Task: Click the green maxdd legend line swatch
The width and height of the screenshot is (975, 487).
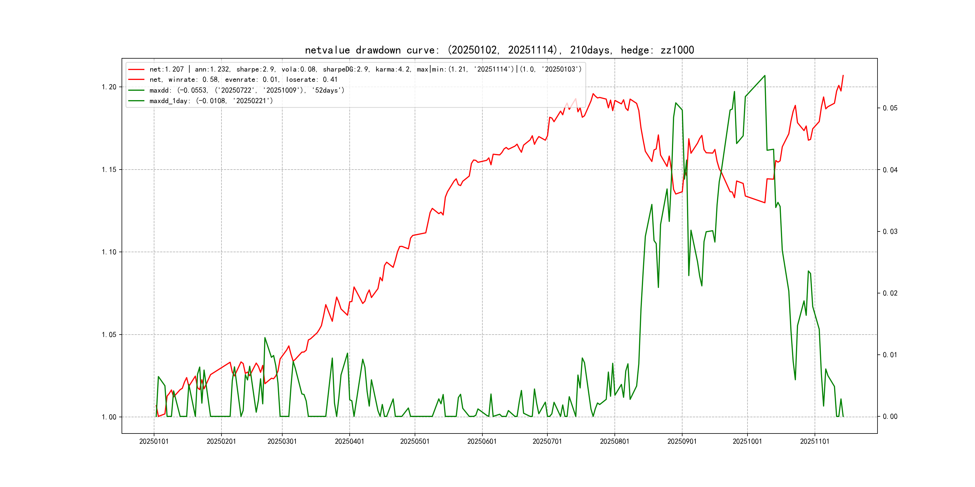Action: tap(136, 90)
